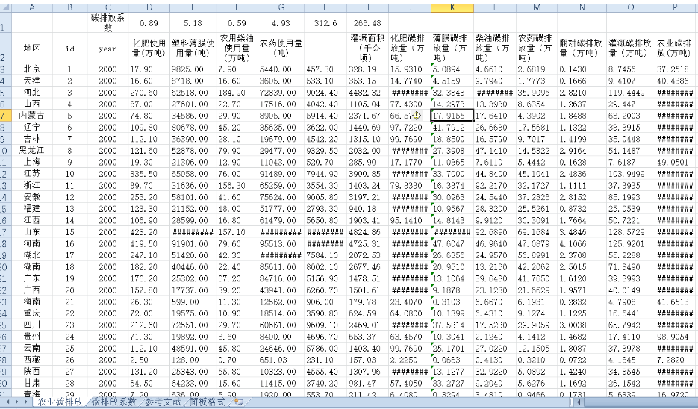Insert a new worksheet via tab-bar icon
The width and height of the screenshot is (698, 409).
coord(239,402)
